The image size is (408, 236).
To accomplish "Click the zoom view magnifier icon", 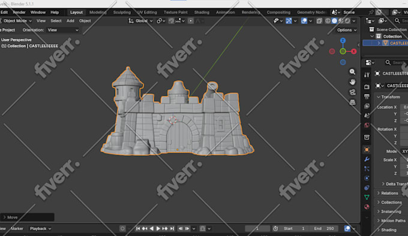I will coord(352,72).
